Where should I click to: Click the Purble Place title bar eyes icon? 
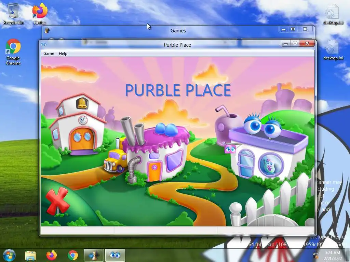44,45
